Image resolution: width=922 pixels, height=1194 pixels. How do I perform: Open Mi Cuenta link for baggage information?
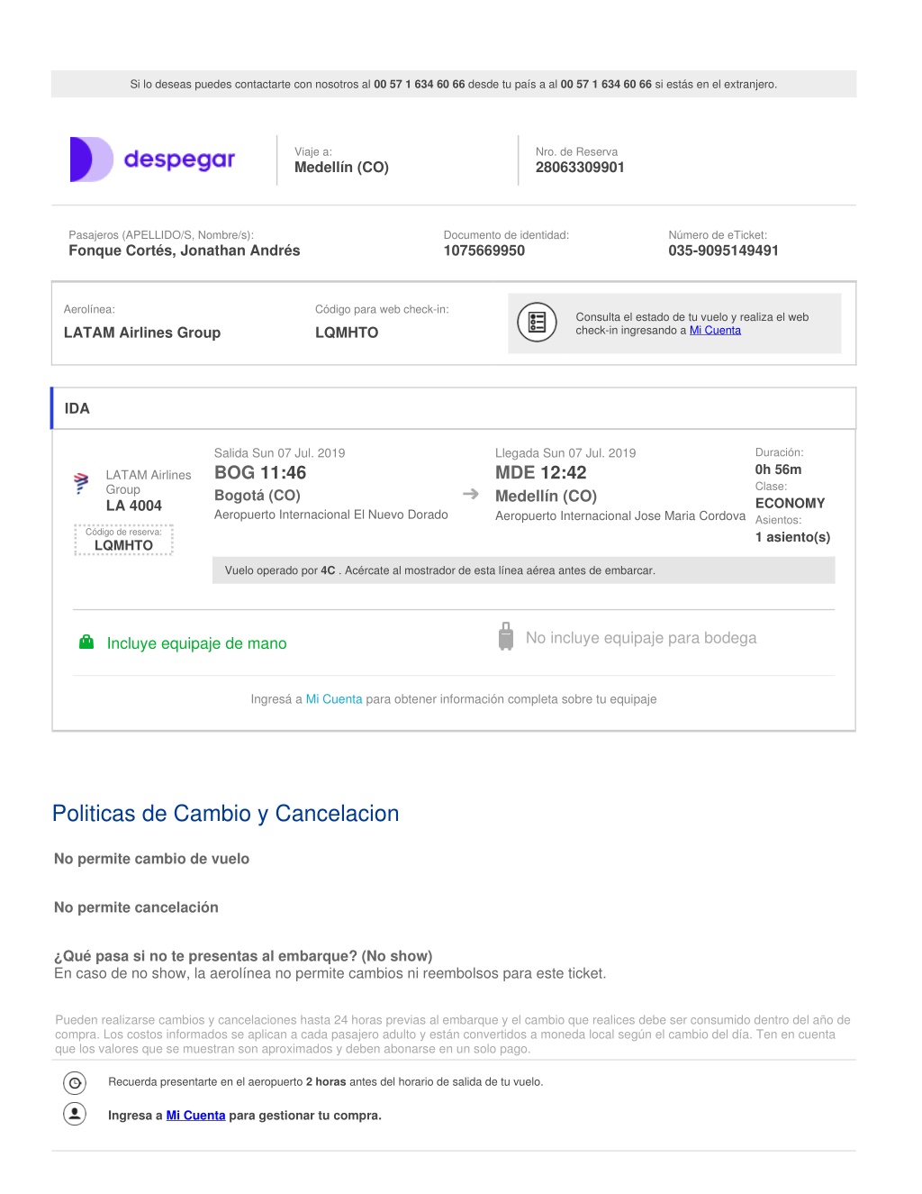pos(334,699)
